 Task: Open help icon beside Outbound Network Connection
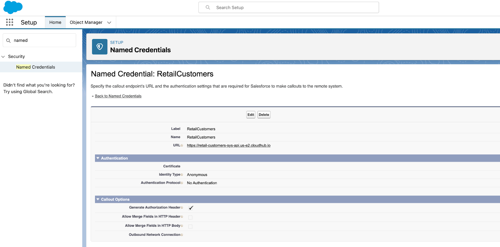[182, 235]
